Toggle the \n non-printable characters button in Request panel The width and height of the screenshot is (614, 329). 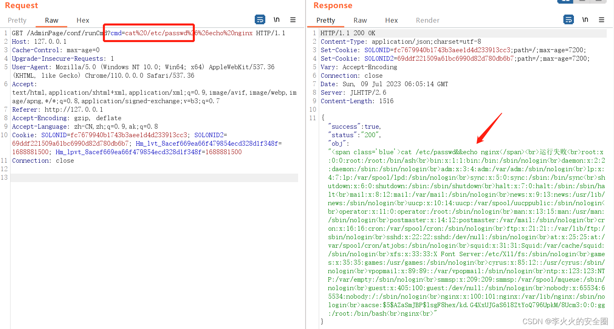277,19
